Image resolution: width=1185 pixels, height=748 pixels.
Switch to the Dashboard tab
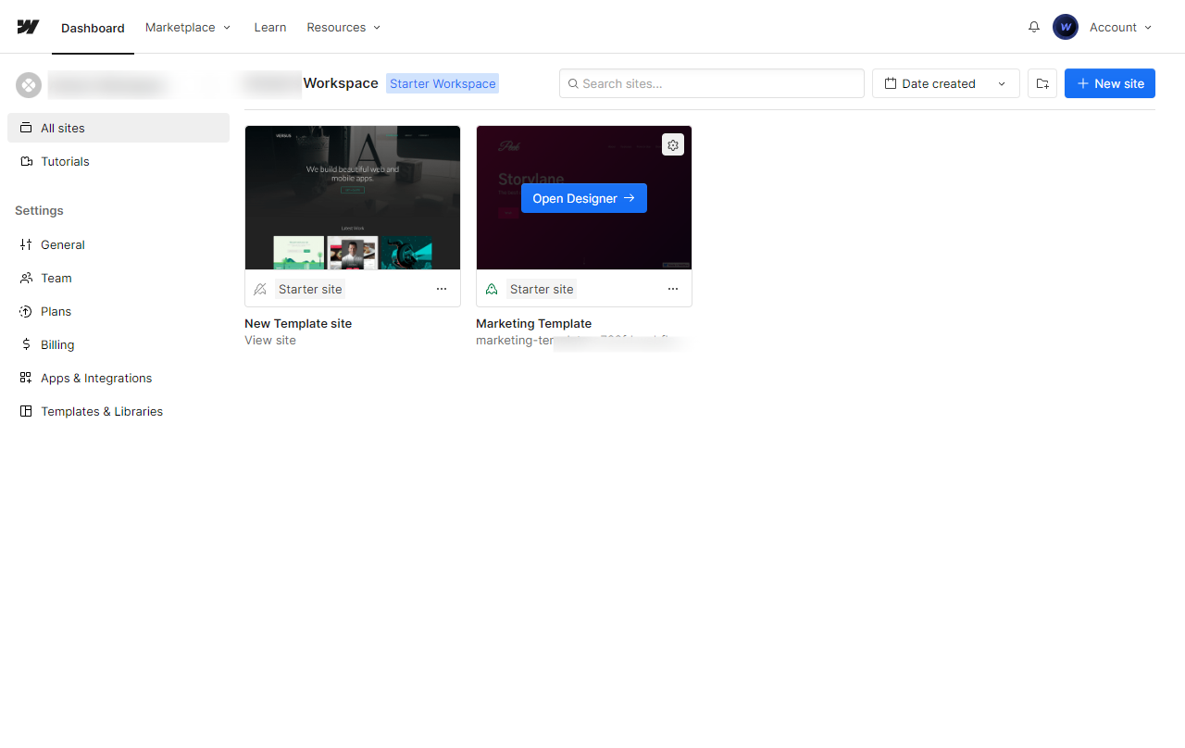(93, 27)
